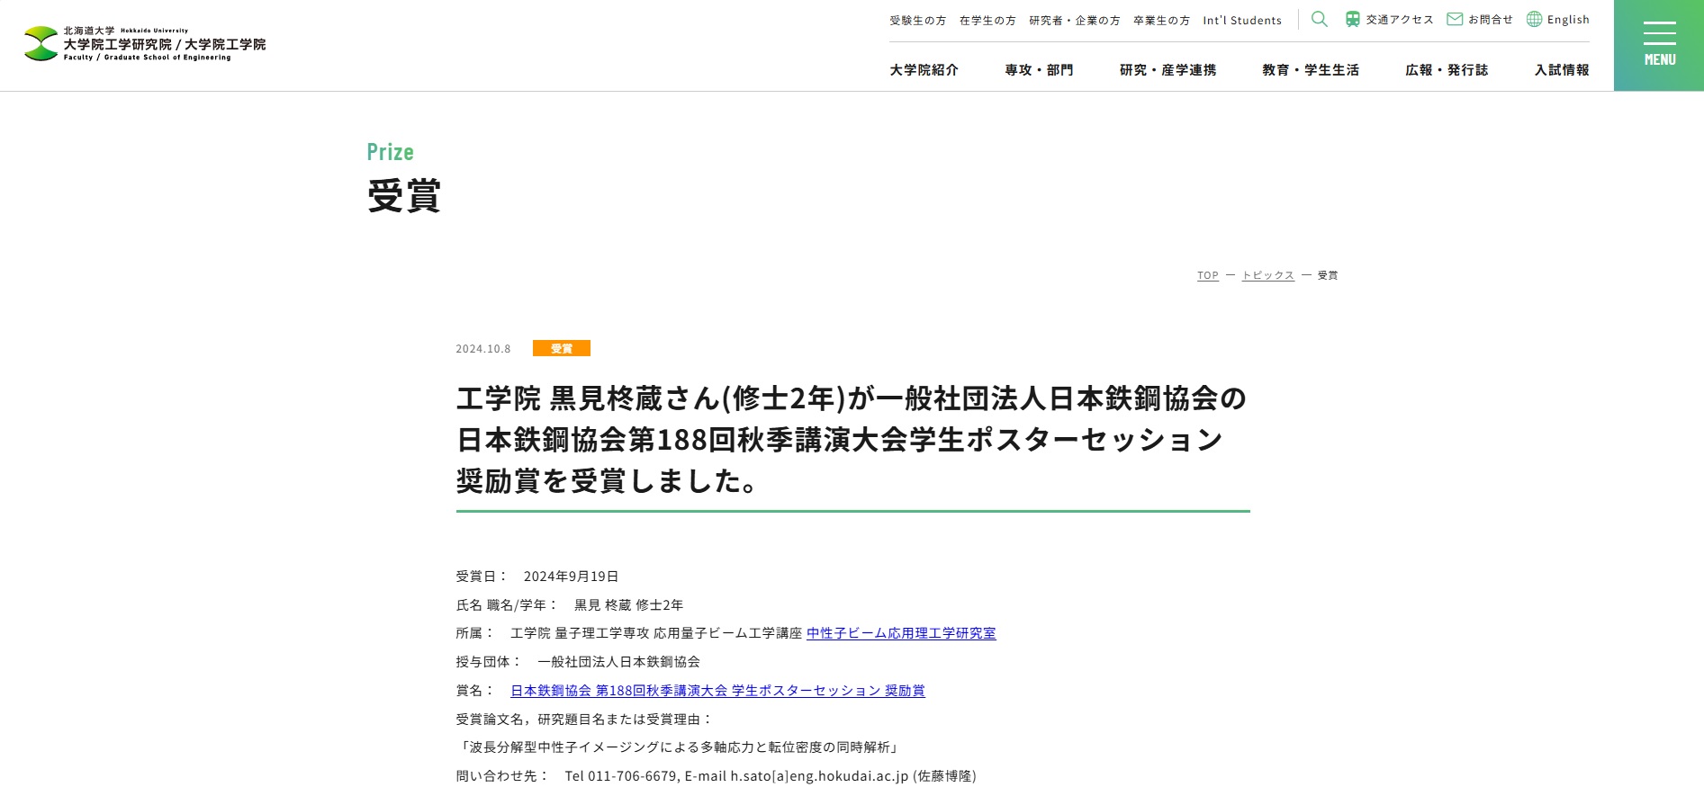
Task: Click the envelope icon for お問合せ
Action: (x=1455, y=19)
